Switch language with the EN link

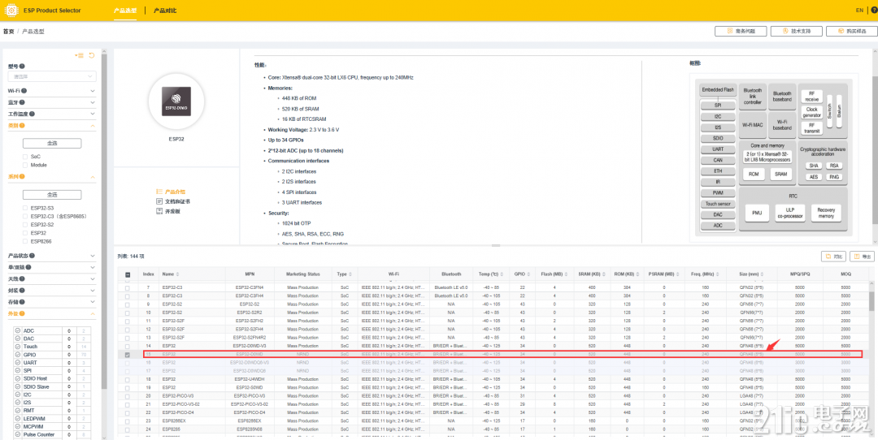859,10
